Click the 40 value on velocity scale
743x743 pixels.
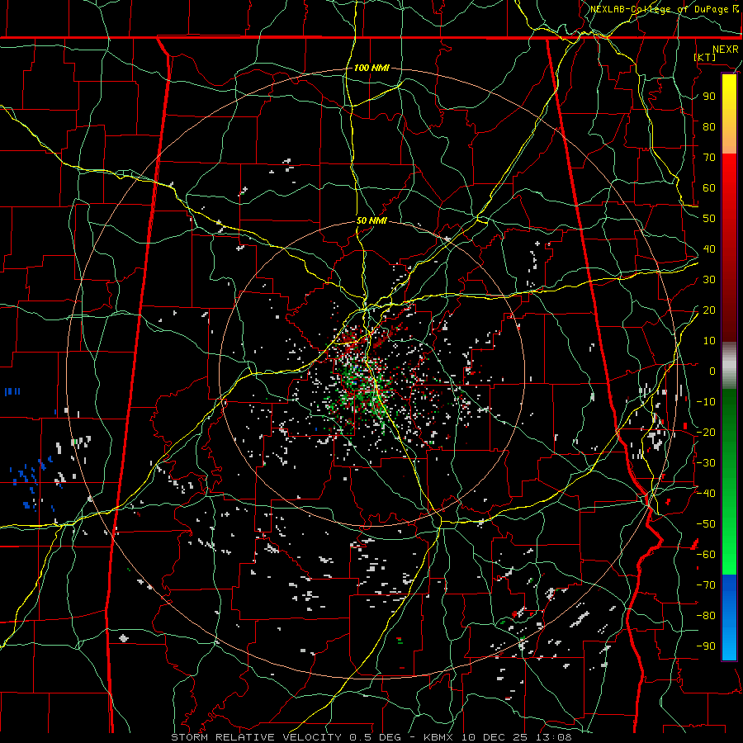point(709,248)
